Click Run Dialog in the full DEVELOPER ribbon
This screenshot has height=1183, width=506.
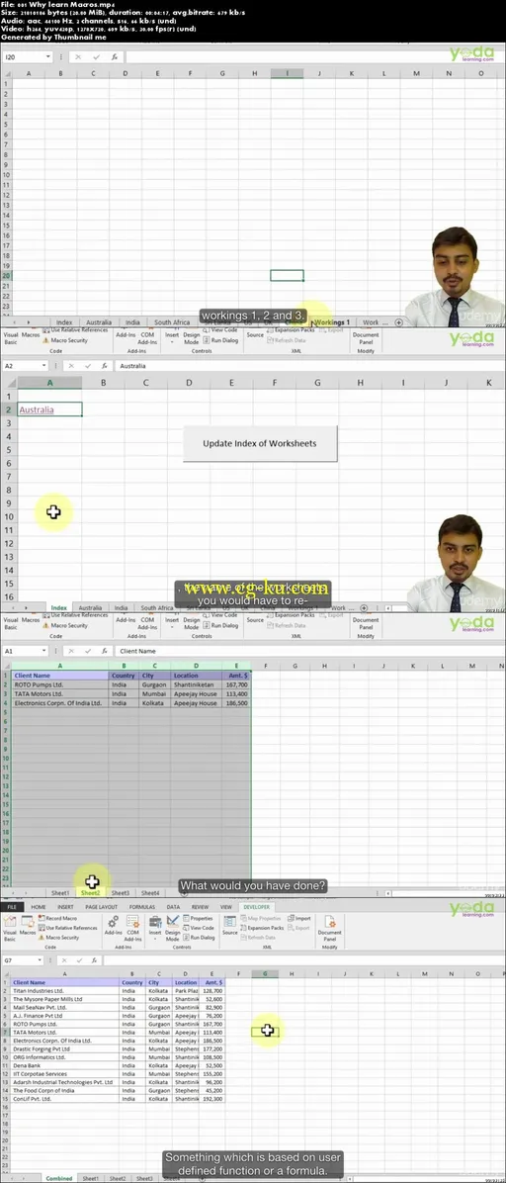coord(199,937)
